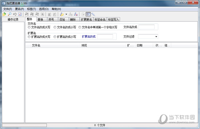
Task: Click the magnifying glass search icon
Action: [x=10, y=14]
